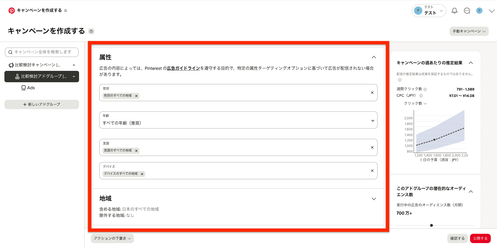
Task: Clear the 言語 field
Action: (x=372, y=147)
